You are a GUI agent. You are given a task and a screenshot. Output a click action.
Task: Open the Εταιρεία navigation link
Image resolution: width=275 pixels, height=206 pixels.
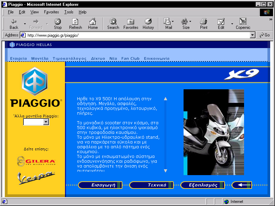coord(19,58)
